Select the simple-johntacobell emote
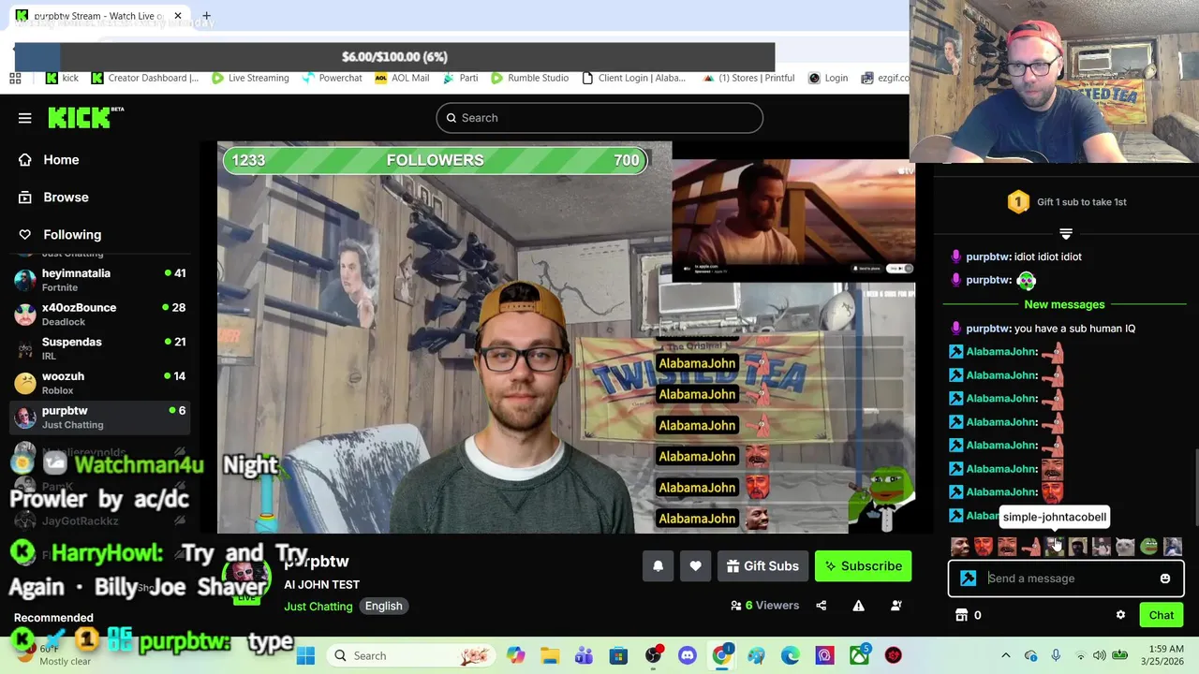Viewport: 1199px width, 674px height. [x=1055, y=547]
